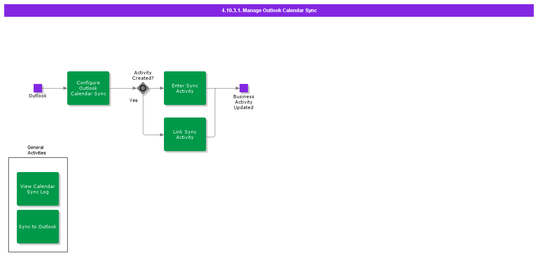Select the Enter Sync Activity process box

[x=185, y=88]
